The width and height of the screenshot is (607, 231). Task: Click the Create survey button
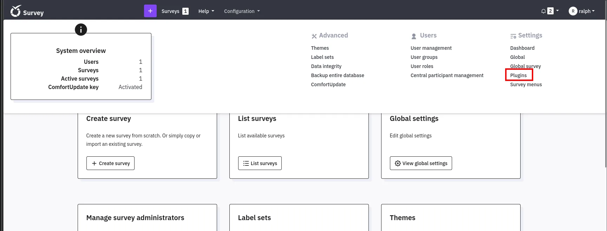tap(110, 163)
